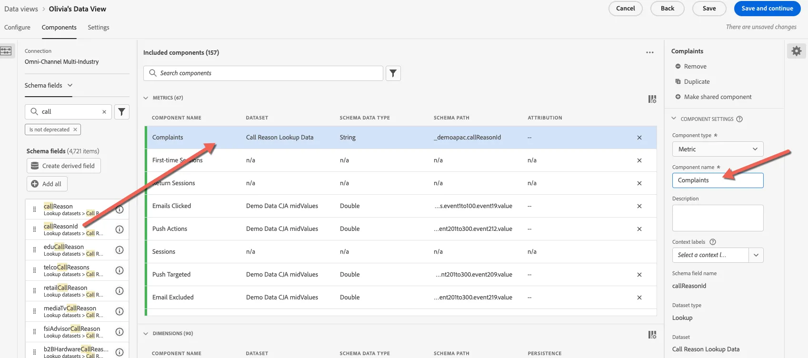The width and height of the screenshot is (808, 358).
Task: Open the Schema fields dropdown
Action: click(49, 85)
